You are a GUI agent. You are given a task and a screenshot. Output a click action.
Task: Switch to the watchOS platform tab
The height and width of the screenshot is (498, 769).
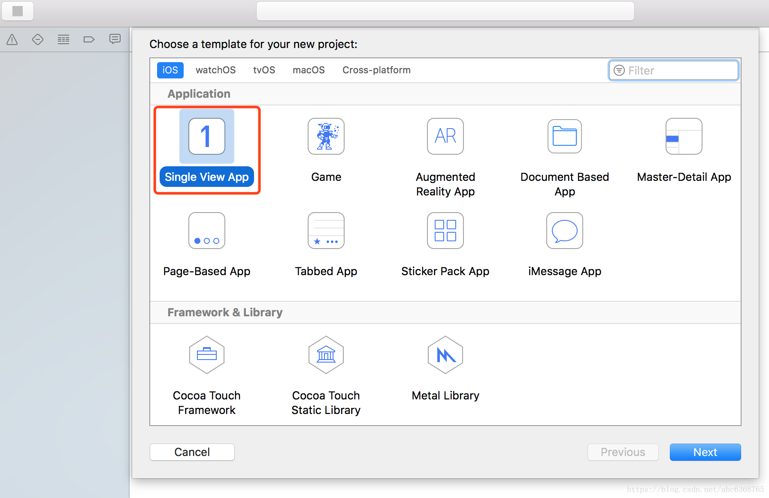click(x=215, y=70)
